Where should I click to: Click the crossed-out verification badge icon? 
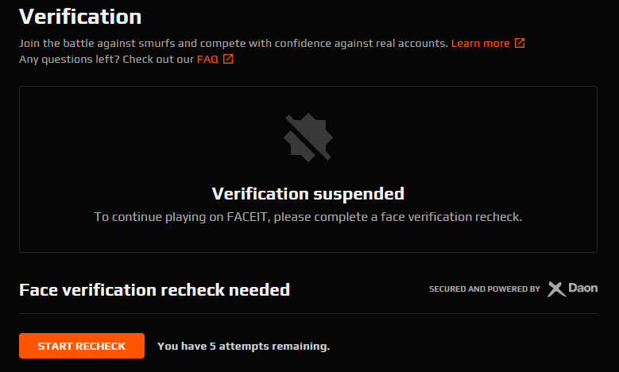[308, 138]
